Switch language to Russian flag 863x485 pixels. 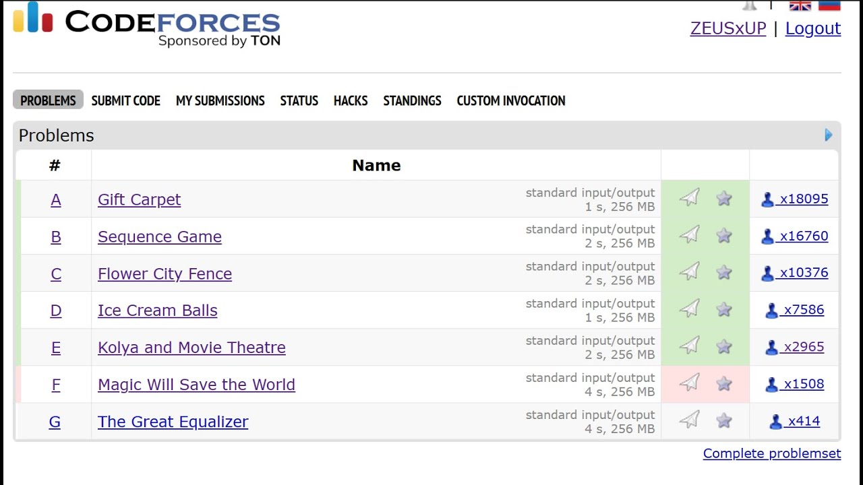click(x=829, y=5)
